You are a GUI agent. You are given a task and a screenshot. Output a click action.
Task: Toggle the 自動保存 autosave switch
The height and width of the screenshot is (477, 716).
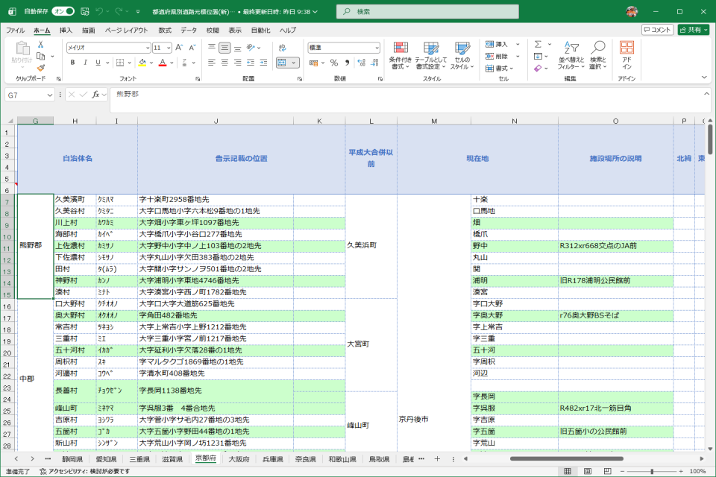tap(62, 11)
